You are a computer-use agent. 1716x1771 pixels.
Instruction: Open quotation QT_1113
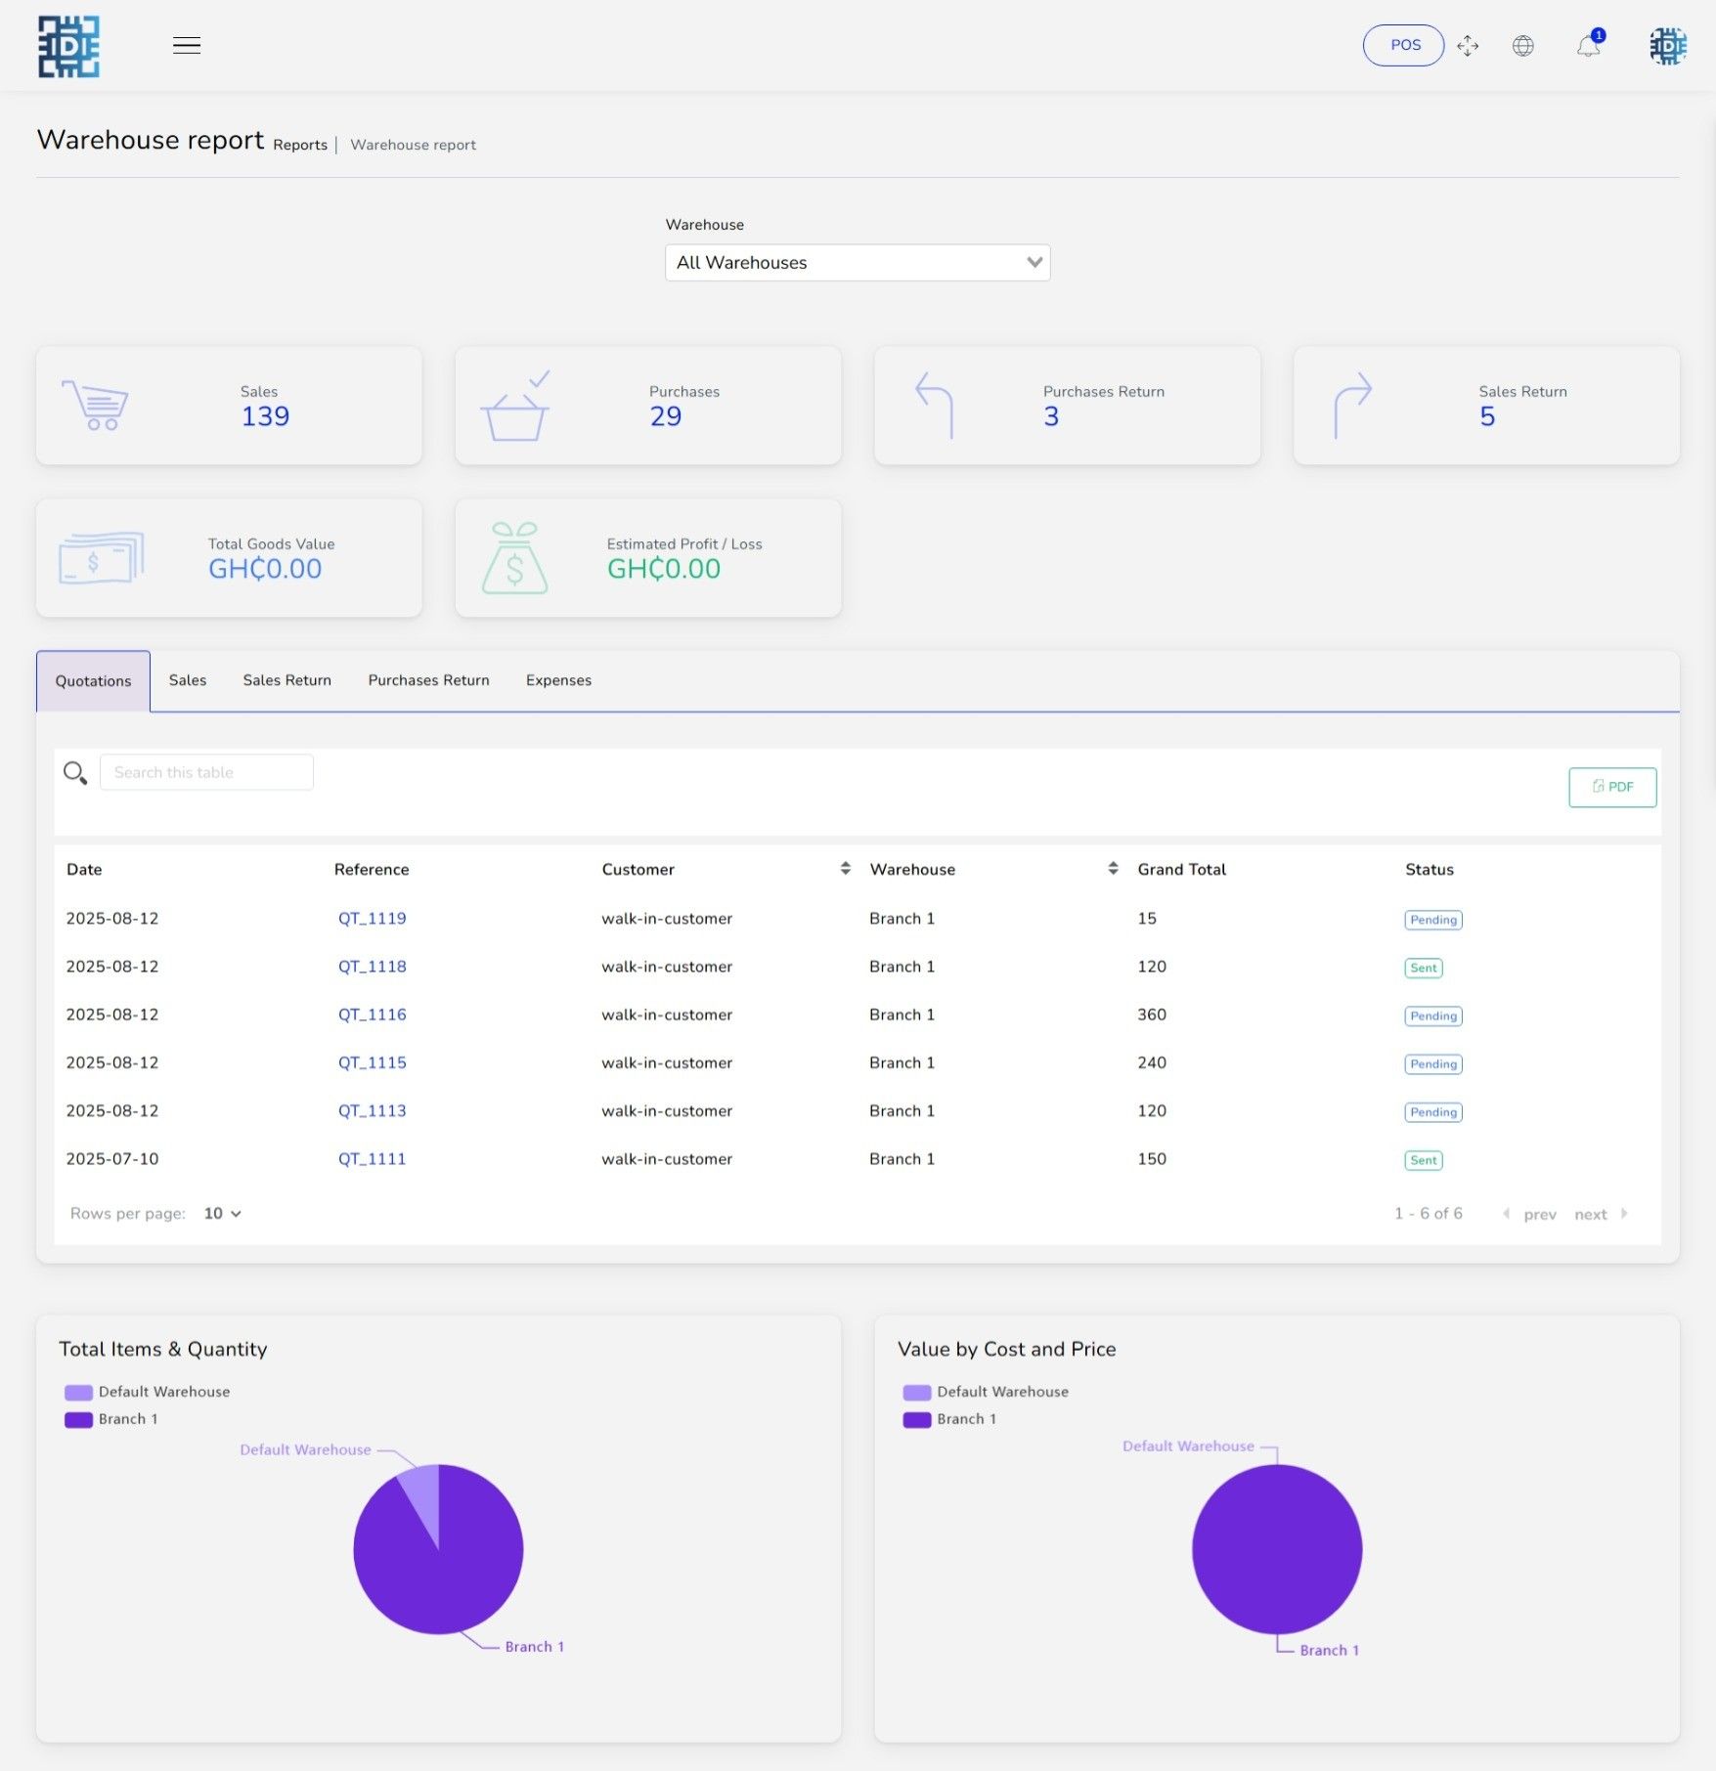(x=372, y=1110)
